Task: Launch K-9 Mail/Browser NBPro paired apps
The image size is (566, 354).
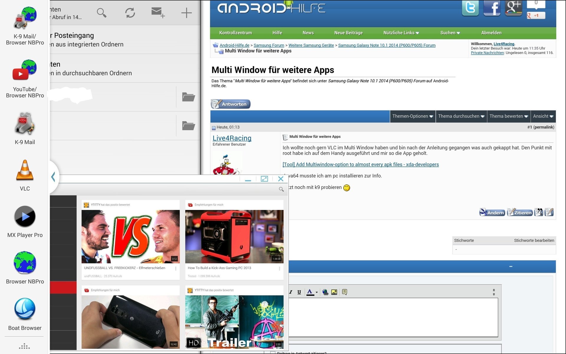Action: click(25, 25)
